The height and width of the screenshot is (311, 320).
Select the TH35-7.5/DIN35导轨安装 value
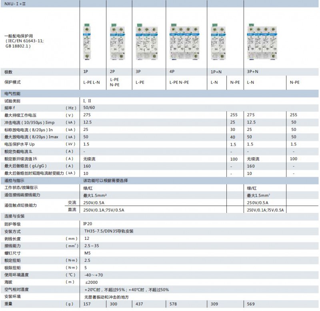[108, 231]
